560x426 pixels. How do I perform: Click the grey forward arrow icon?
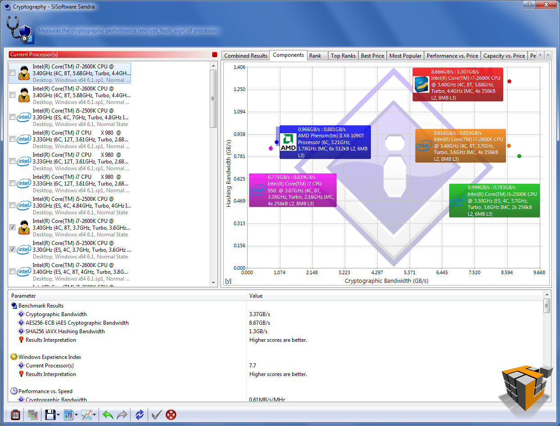(x=122, y=415)
